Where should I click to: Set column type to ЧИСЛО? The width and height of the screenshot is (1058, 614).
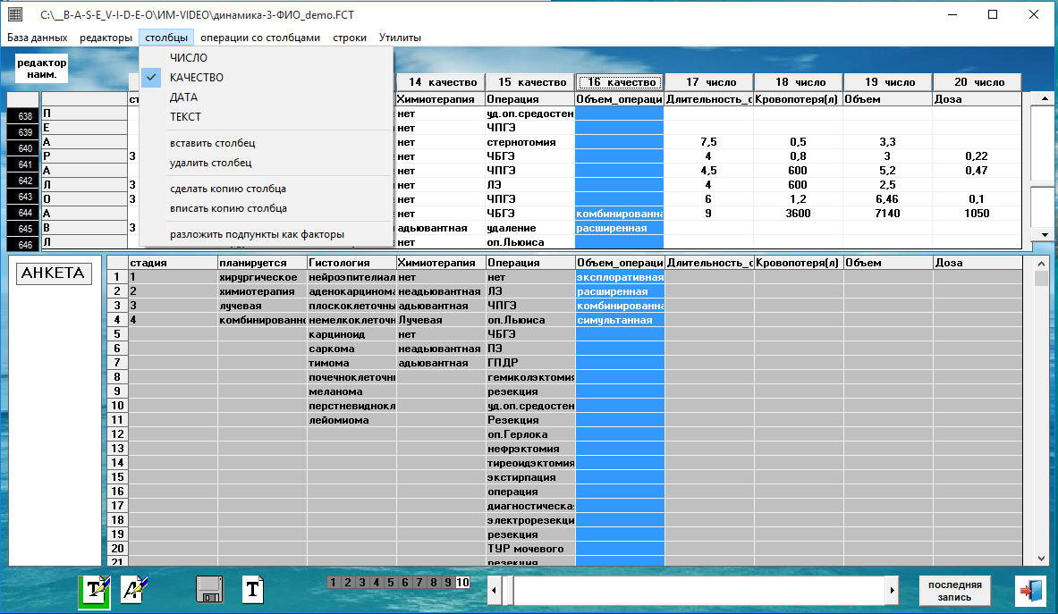click(189, 58)
